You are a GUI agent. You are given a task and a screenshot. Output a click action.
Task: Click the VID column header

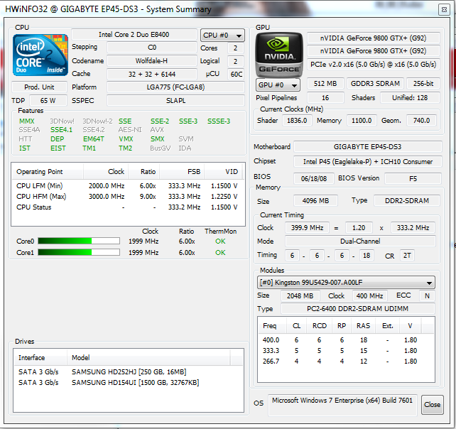224,172
